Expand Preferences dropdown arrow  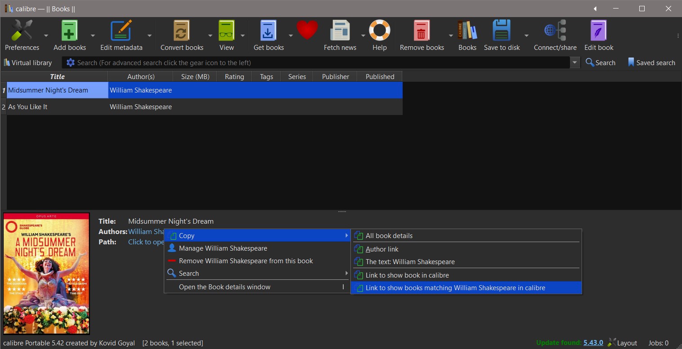click(x=46, y=35)
